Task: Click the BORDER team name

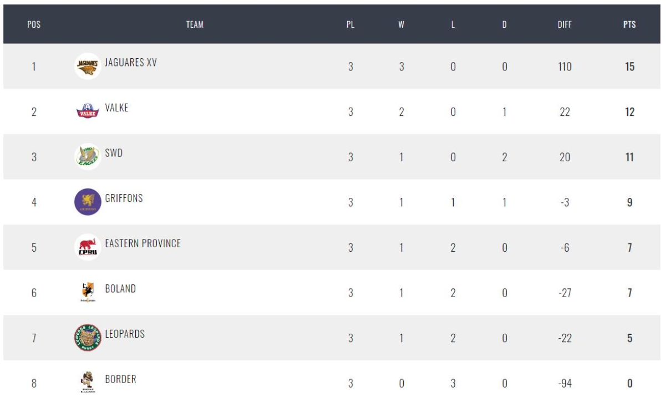Action: pyautogui.click(x=120, y=379)
